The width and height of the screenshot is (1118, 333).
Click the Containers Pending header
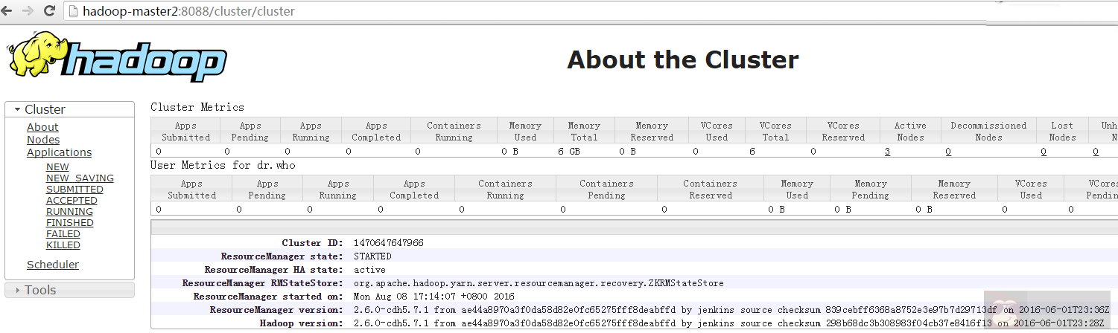pyautogui.click(x=606, y=190)
